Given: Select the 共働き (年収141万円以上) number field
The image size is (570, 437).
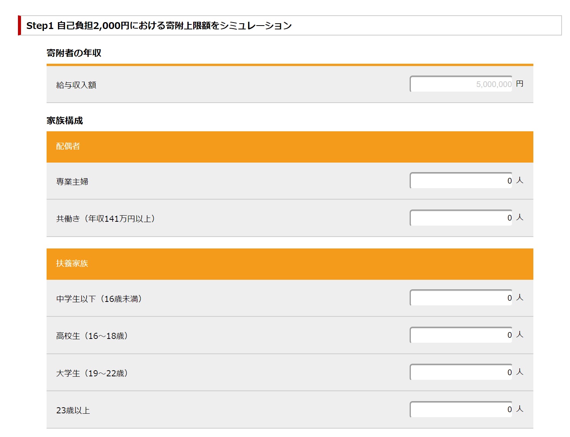Looking at the screenshot, I should tap(461, 218).
